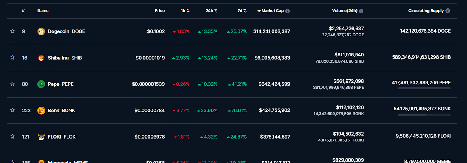Click Pepe market cap $642,424,599
This screenshot has height=163, width=467.
click(274, 84)
